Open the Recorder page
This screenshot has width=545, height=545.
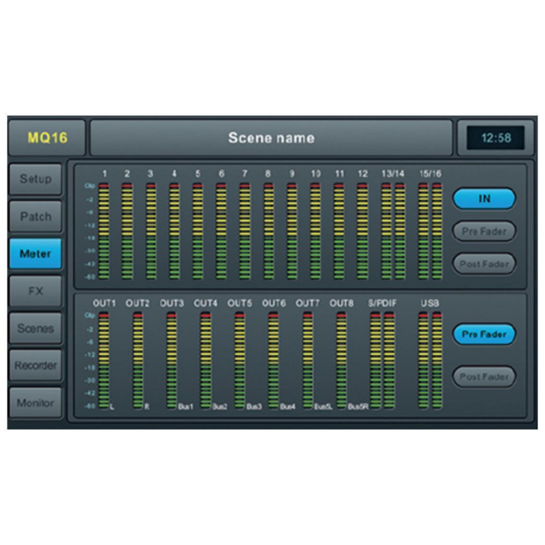(35, 365)
